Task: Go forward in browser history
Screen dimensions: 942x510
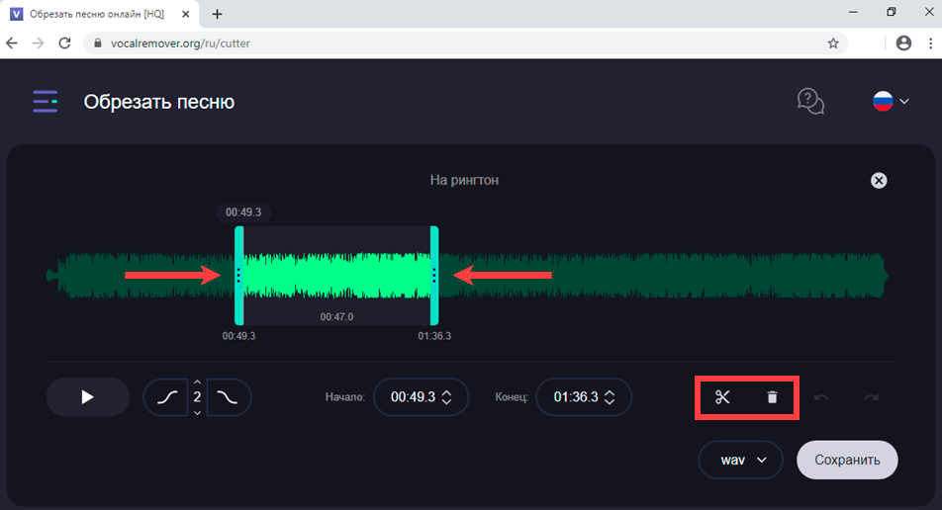Action: (38, 43)
